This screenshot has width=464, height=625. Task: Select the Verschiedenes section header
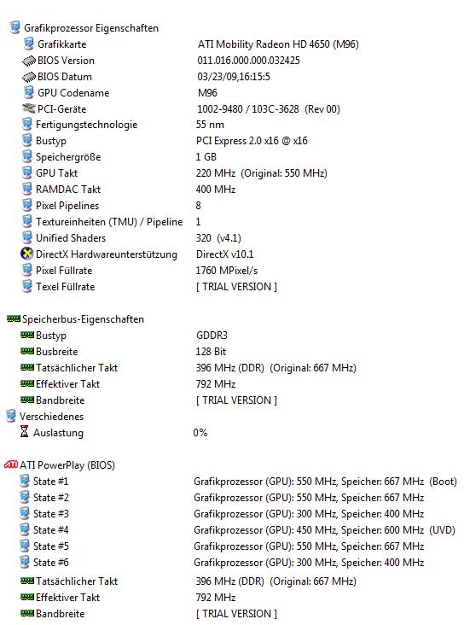pos(51,417)
